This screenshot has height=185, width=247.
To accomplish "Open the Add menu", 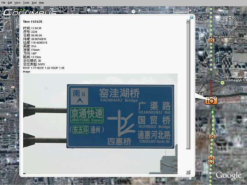I will (x=34, y=3).
